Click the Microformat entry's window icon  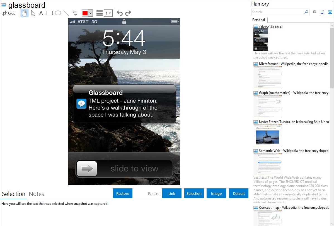coord(256,64)
